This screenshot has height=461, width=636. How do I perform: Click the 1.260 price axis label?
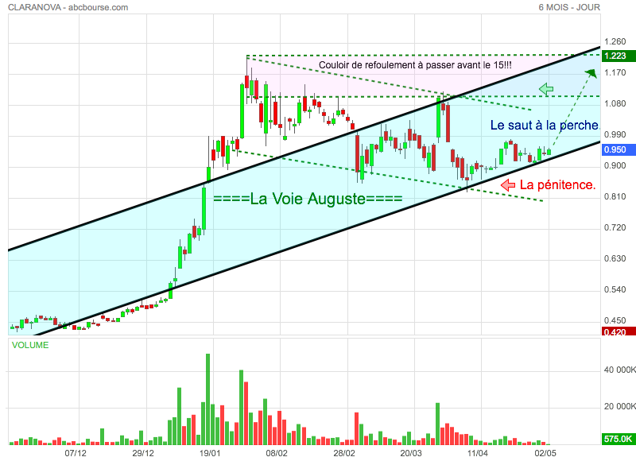pyautogui.click(x=615, y=42)
